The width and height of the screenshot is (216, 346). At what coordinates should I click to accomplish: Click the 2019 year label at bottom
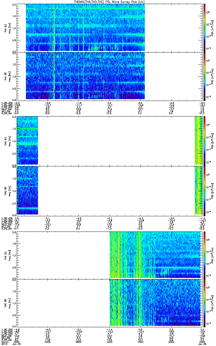coord(4,344)
